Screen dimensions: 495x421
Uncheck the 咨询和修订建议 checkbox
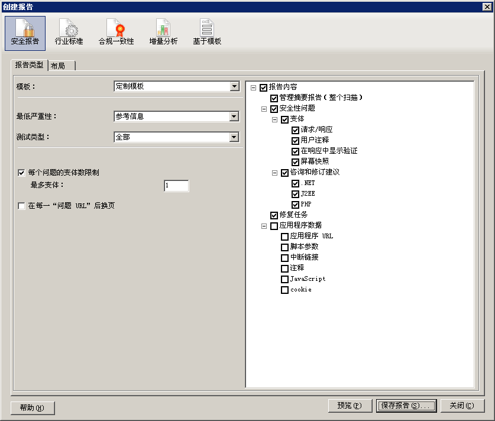click(x=284, y=173)
